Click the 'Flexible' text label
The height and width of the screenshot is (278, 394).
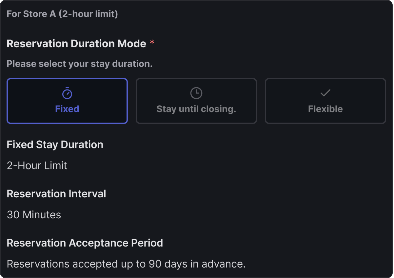pyautogui.click(x=325, y=109)
